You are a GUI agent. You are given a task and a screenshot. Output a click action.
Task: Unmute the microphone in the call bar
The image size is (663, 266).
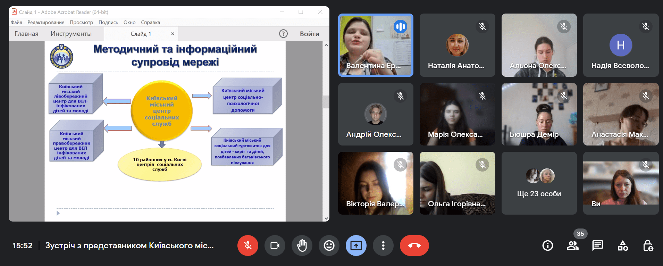click(x=247, y=246)
